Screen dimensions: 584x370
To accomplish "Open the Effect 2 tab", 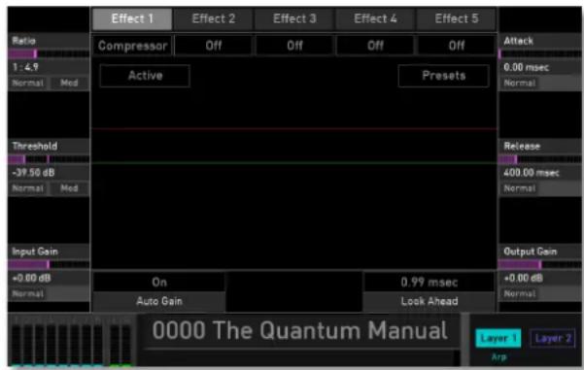I will coord(214,19).
